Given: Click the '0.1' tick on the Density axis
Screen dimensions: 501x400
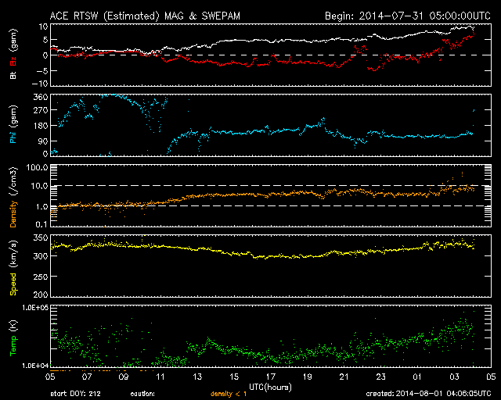Looking at the screenshot, I should coord(41,224).
